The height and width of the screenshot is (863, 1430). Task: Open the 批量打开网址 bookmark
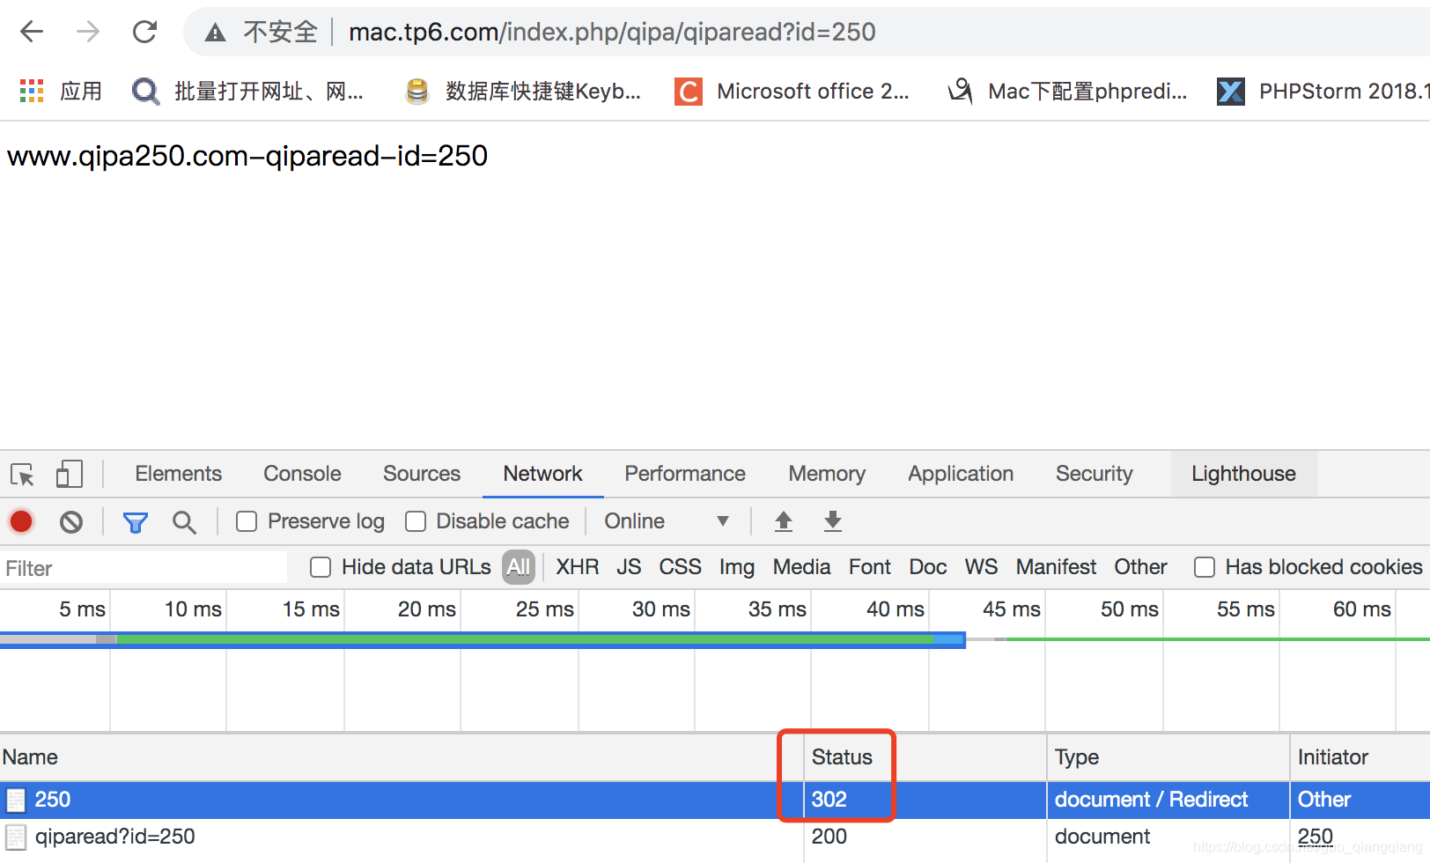tap(247, 91)
